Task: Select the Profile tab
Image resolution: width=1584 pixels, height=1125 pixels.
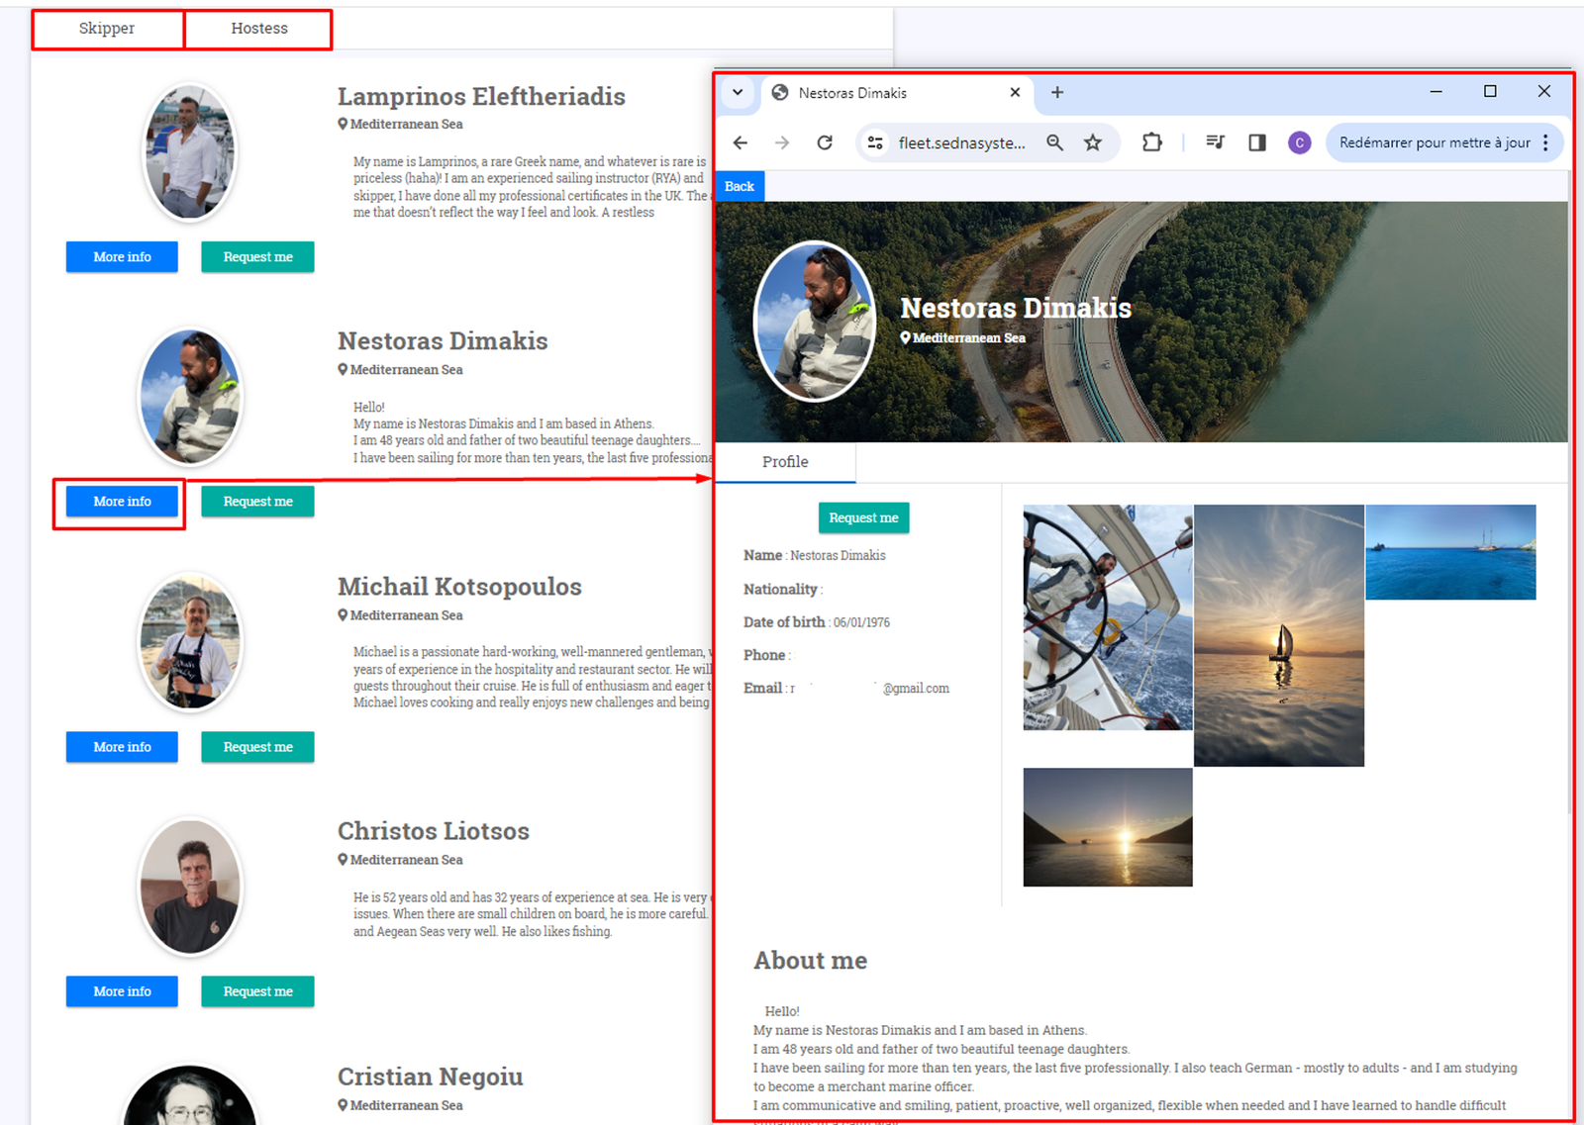Action: [x=785, y=462]
